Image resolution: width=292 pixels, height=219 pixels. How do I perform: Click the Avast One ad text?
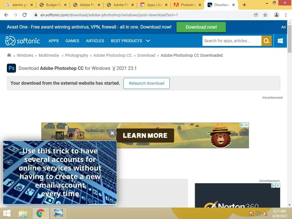click(89, 27)
